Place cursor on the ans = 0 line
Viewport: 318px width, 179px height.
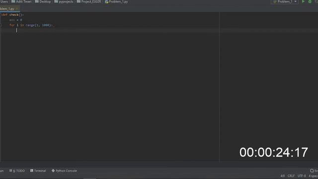[x=15, y=20]
